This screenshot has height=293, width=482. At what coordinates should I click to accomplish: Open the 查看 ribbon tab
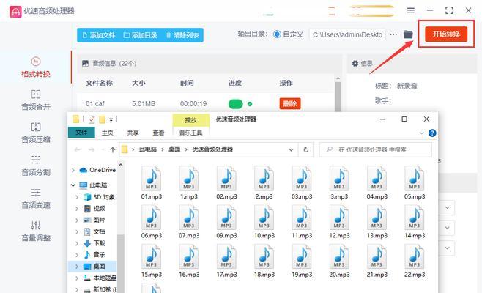pos(159,133)
